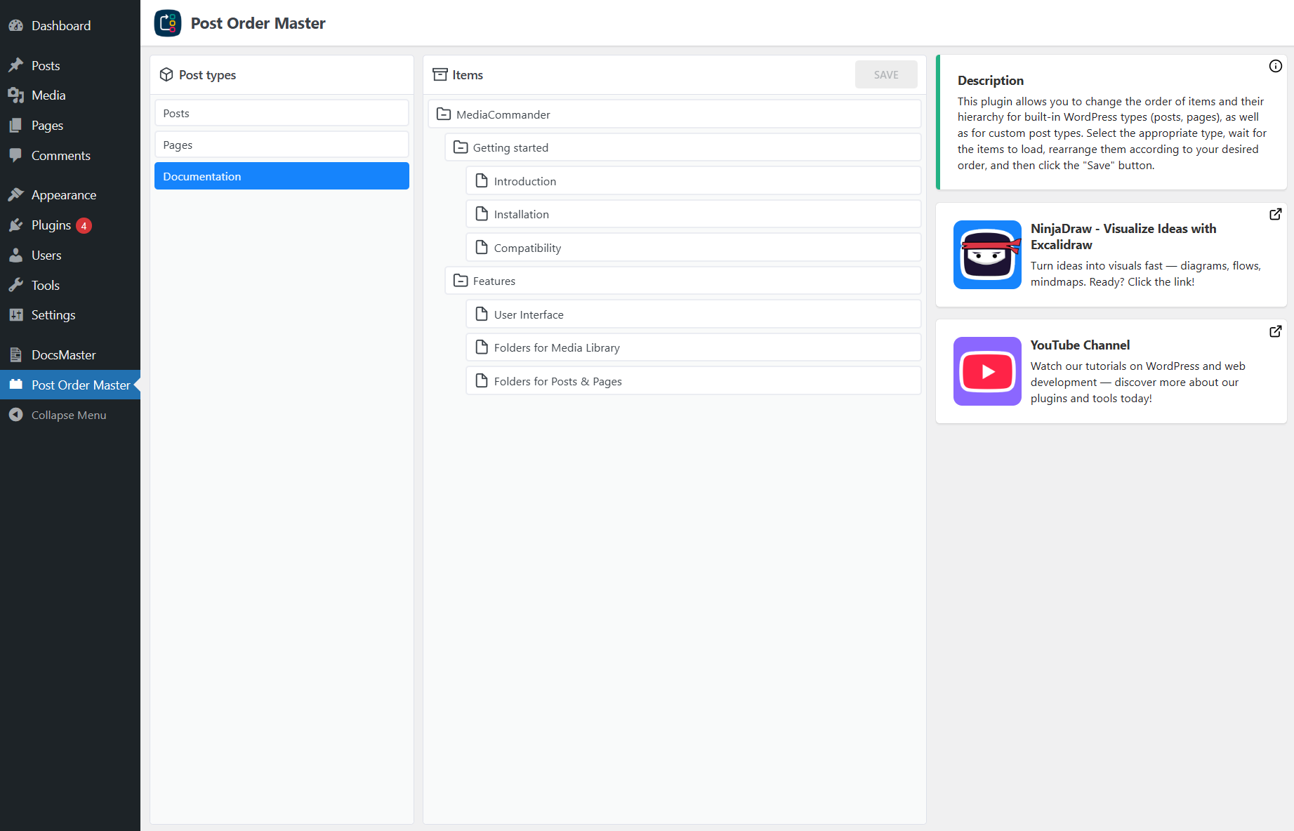This screenshot has width=1294, height=831.
Task: Open Dashboard in the admin menu
Action: click(61, 26)
